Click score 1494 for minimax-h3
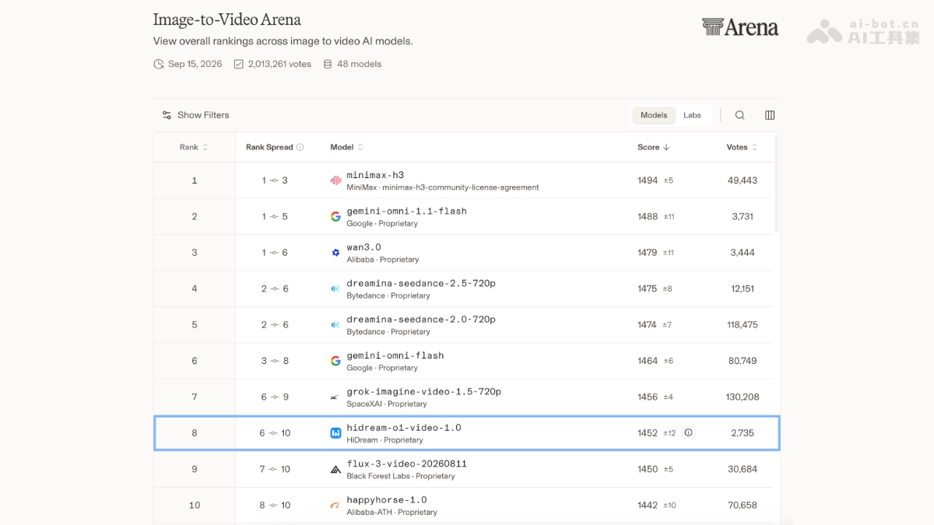Viewport: 934px width, 525px height. click(x=648, y=180)
